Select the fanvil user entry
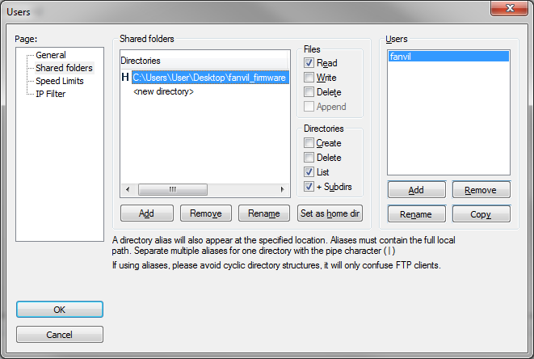This screenshot has width=534, height=359. pyautogui.click(x=448, y=57)
